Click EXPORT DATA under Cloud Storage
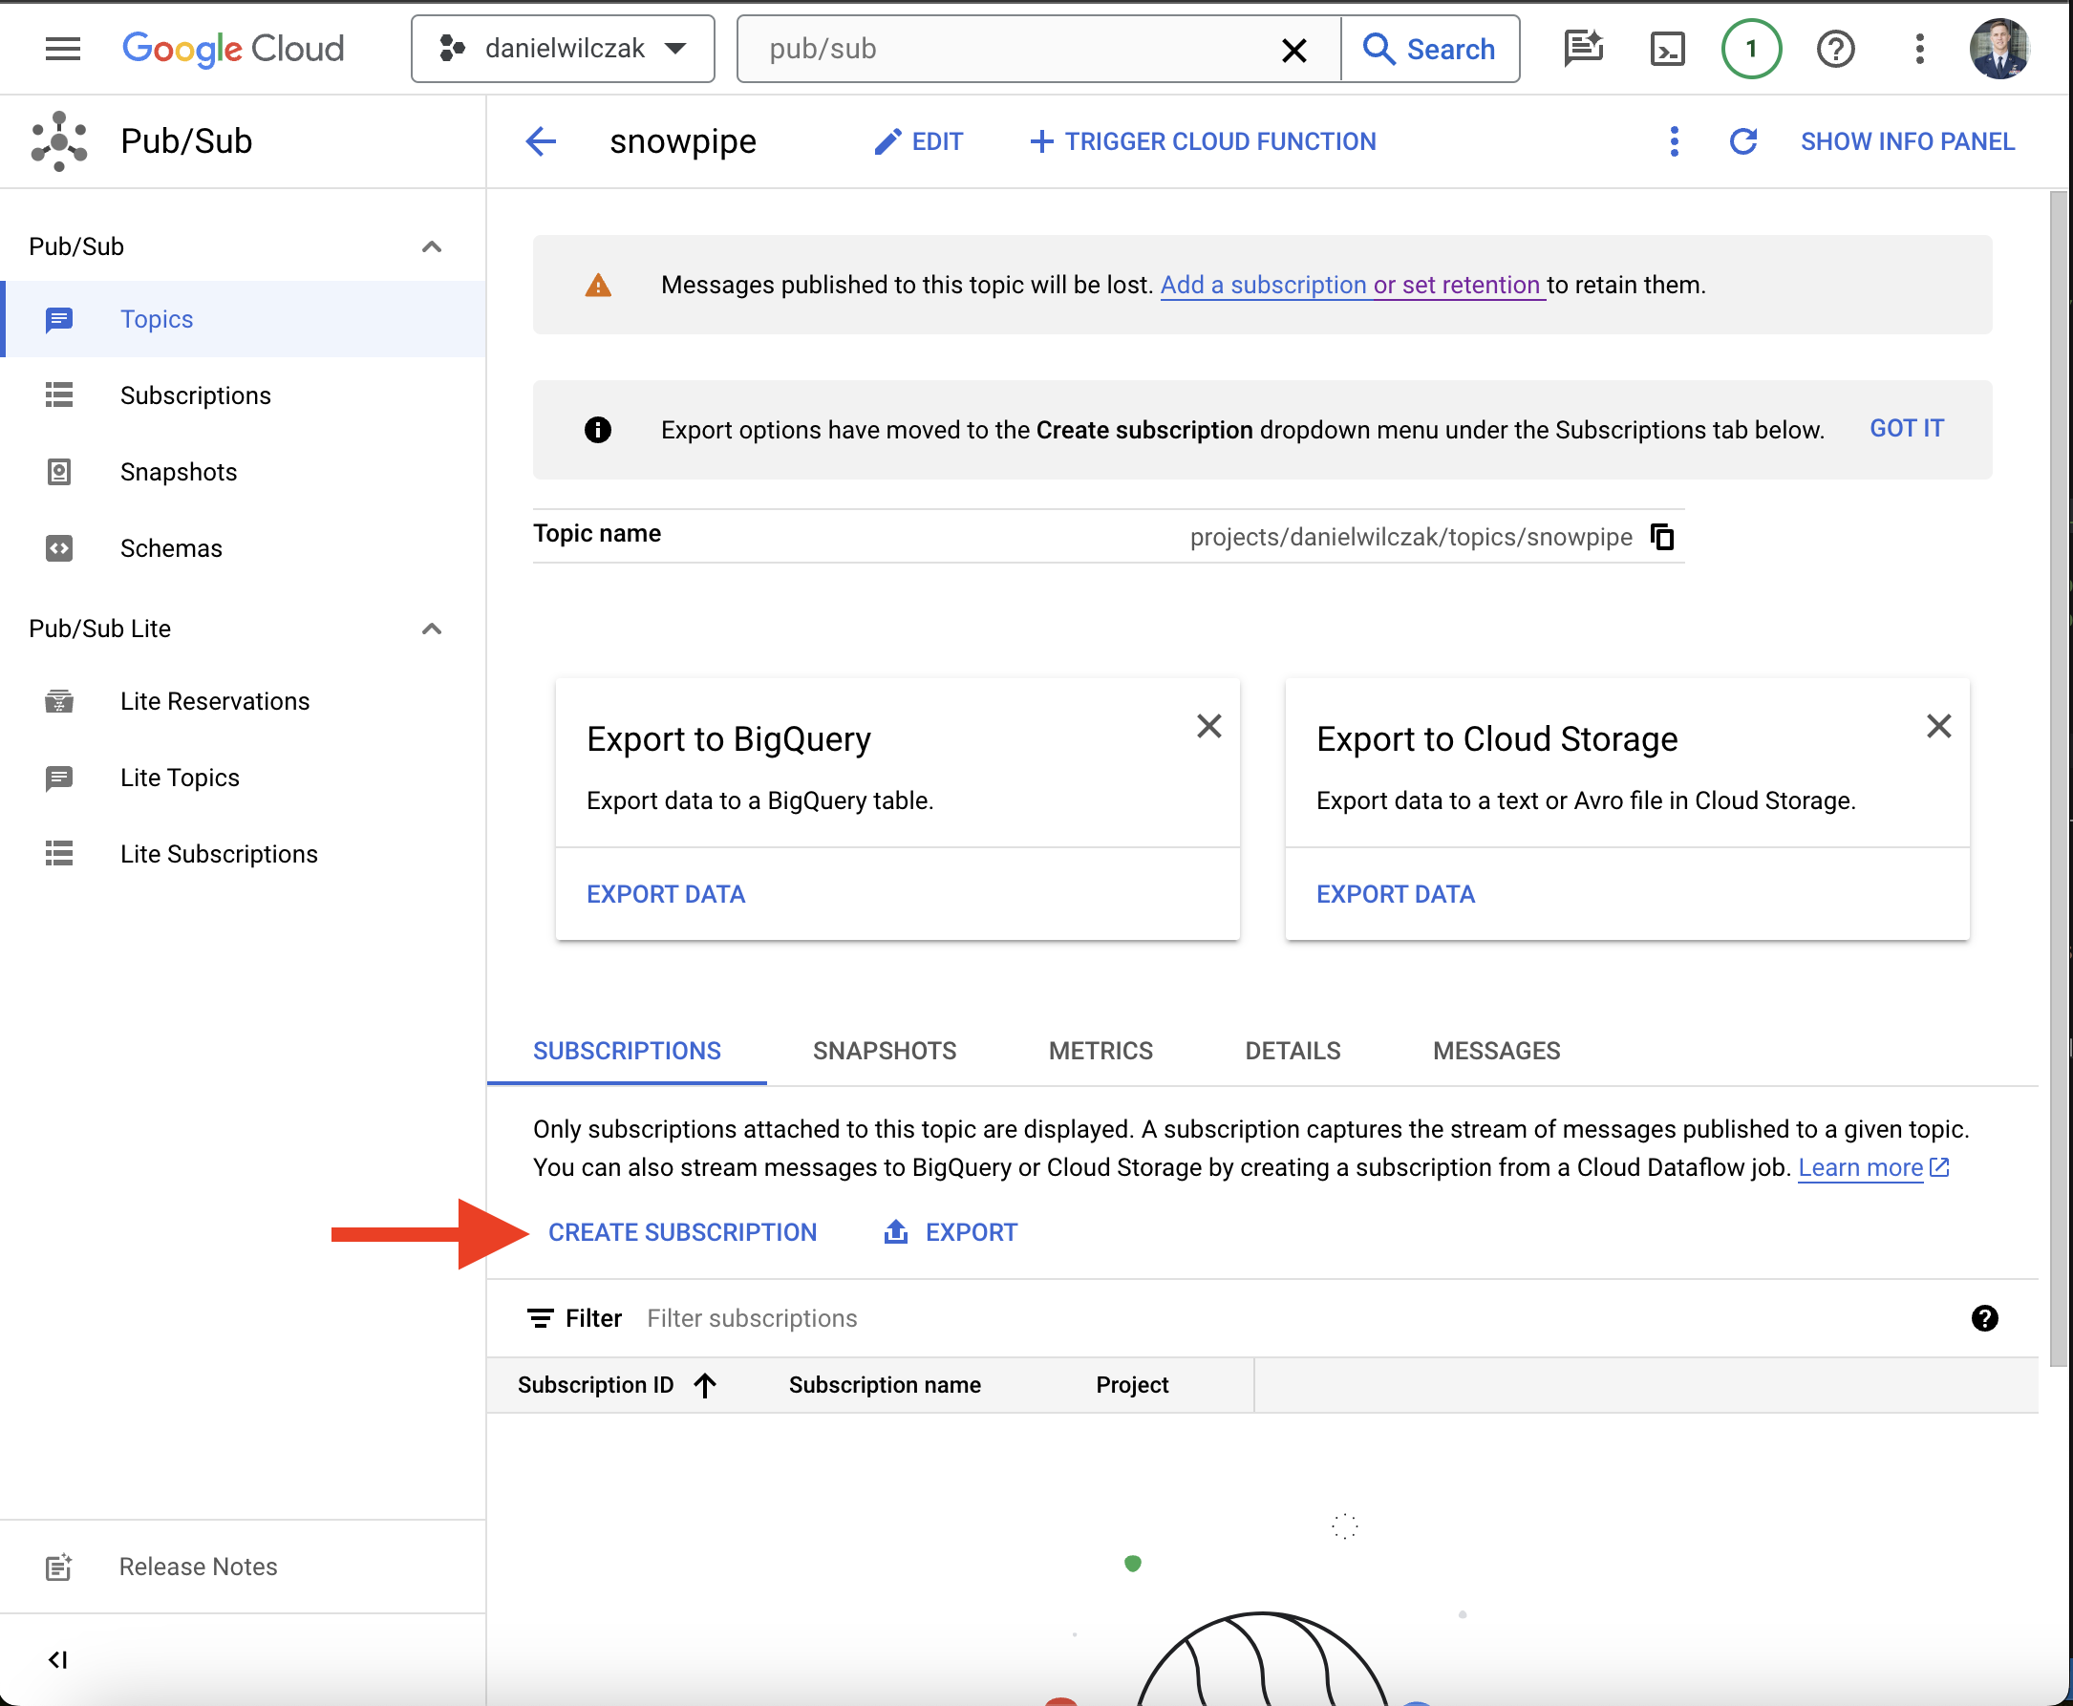Image resolution: width=2073 pixels, height=1706 pixels. pyautogui.click(x=1395, y=894)
